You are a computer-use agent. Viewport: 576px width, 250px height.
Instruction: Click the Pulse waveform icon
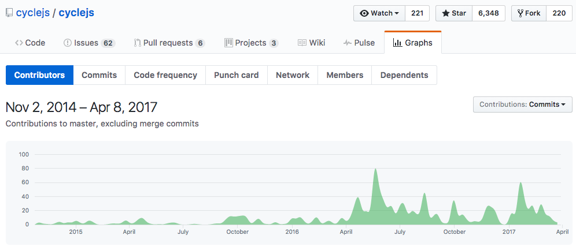[x=348, y=43]
